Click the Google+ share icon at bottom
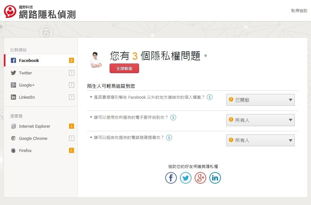Viewport: 311px width, 205px height. (x=200, y=178)
